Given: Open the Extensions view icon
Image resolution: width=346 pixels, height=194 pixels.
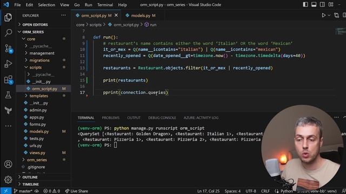Looking at the screenshot, I should pyautogui.click(x=9, y=80).
